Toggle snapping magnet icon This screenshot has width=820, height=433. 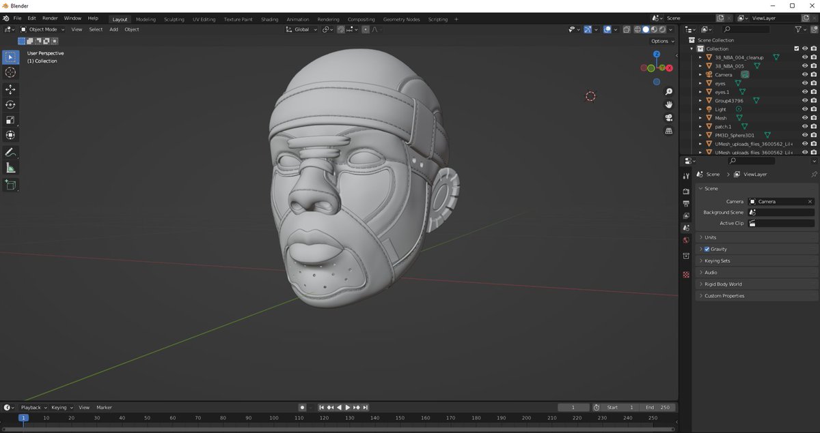click(x=340, y=29)
